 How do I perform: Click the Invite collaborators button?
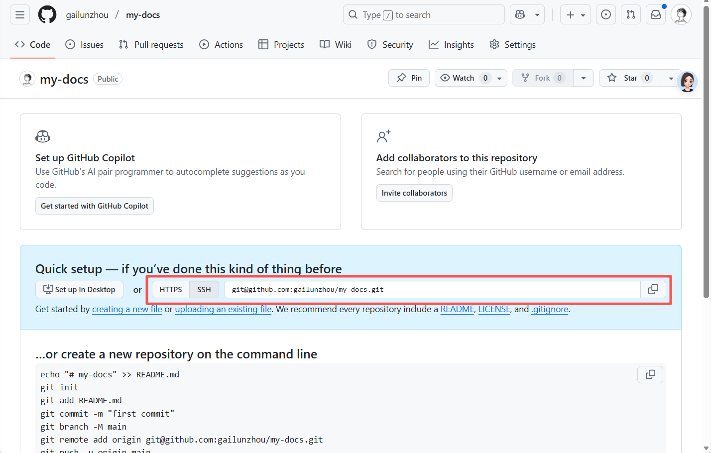pos(414,193)
